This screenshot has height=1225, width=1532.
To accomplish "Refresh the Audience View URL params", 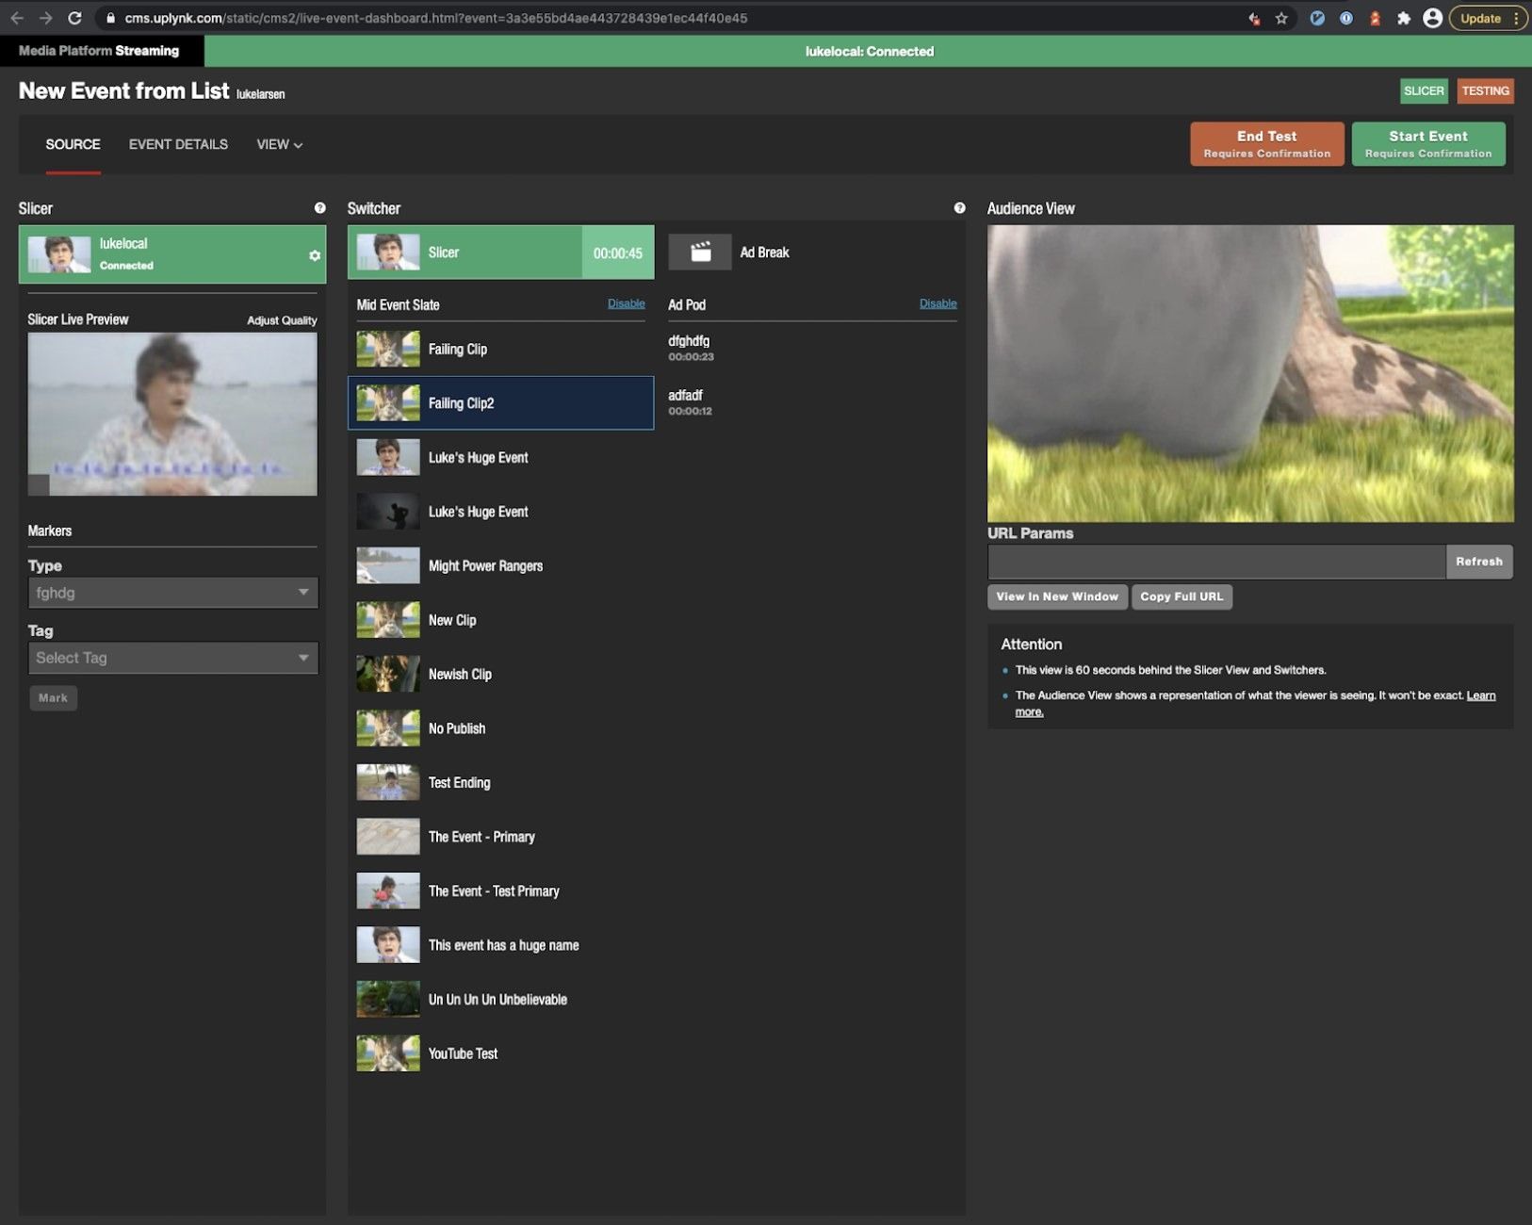I will click(1479, 562).
